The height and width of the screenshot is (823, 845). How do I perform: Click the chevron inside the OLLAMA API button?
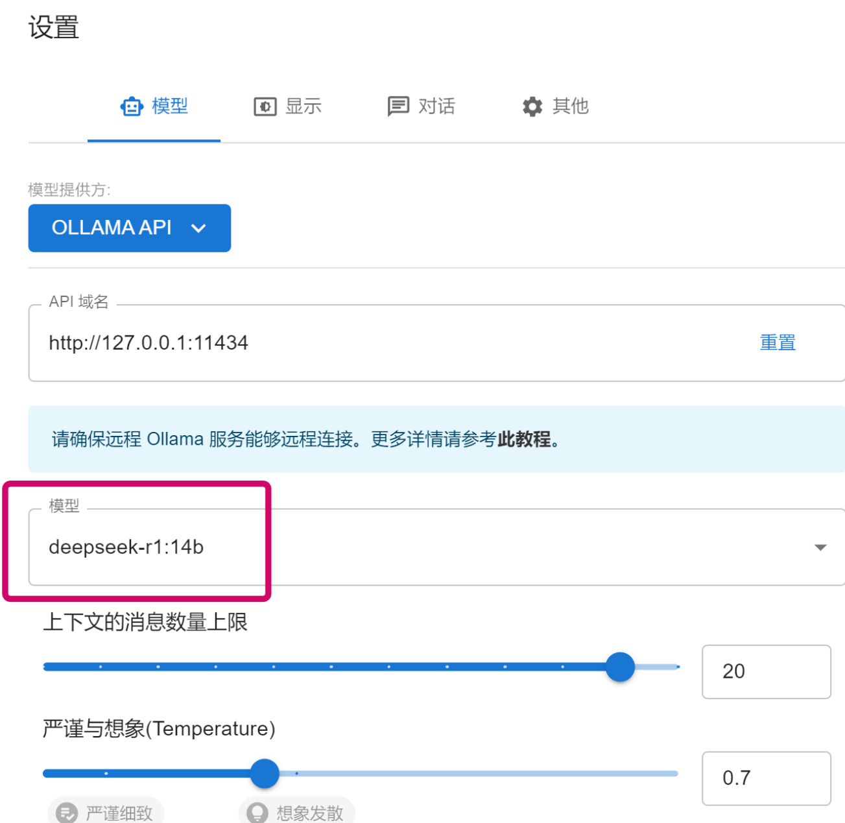(199, 228)
